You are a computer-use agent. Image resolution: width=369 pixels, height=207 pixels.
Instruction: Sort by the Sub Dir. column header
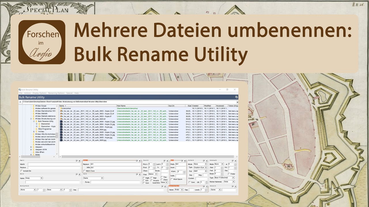point(176,106)
